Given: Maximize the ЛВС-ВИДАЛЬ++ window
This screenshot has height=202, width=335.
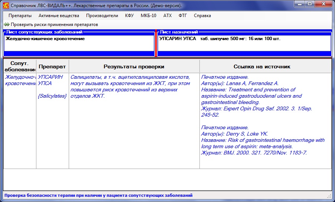Looking at the screenshot, I should pos(309,4).
